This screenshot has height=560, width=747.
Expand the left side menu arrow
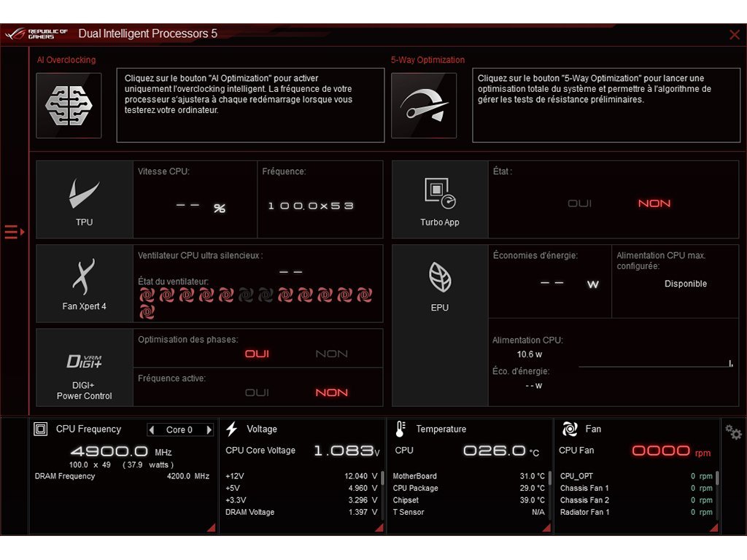pos(14,232)
